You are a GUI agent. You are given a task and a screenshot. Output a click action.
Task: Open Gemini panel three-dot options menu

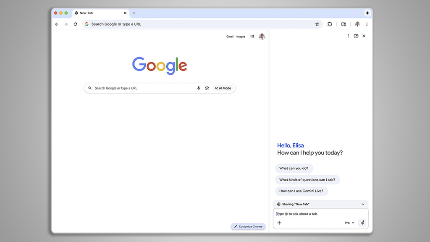[x=348, y=36]
